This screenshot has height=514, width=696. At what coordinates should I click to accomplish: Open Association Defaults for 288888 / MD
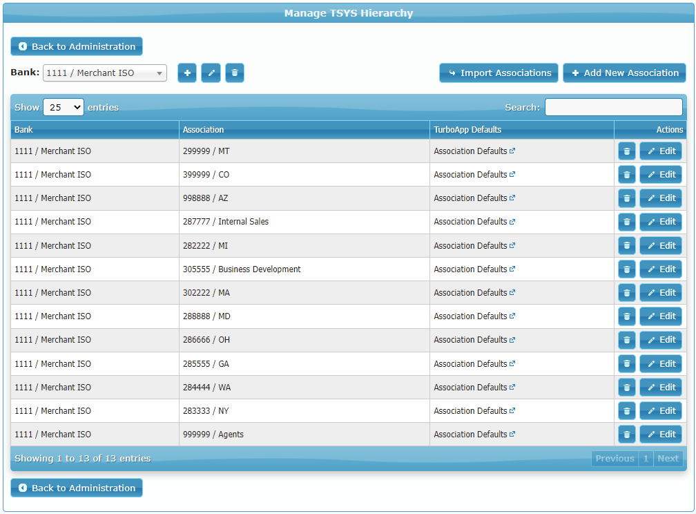pos(474,316)
